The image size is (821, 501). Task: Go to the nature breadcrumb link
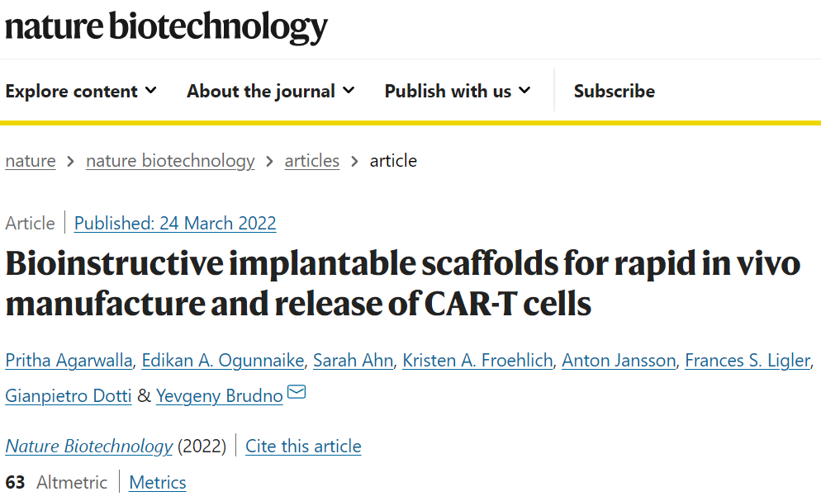31,161
